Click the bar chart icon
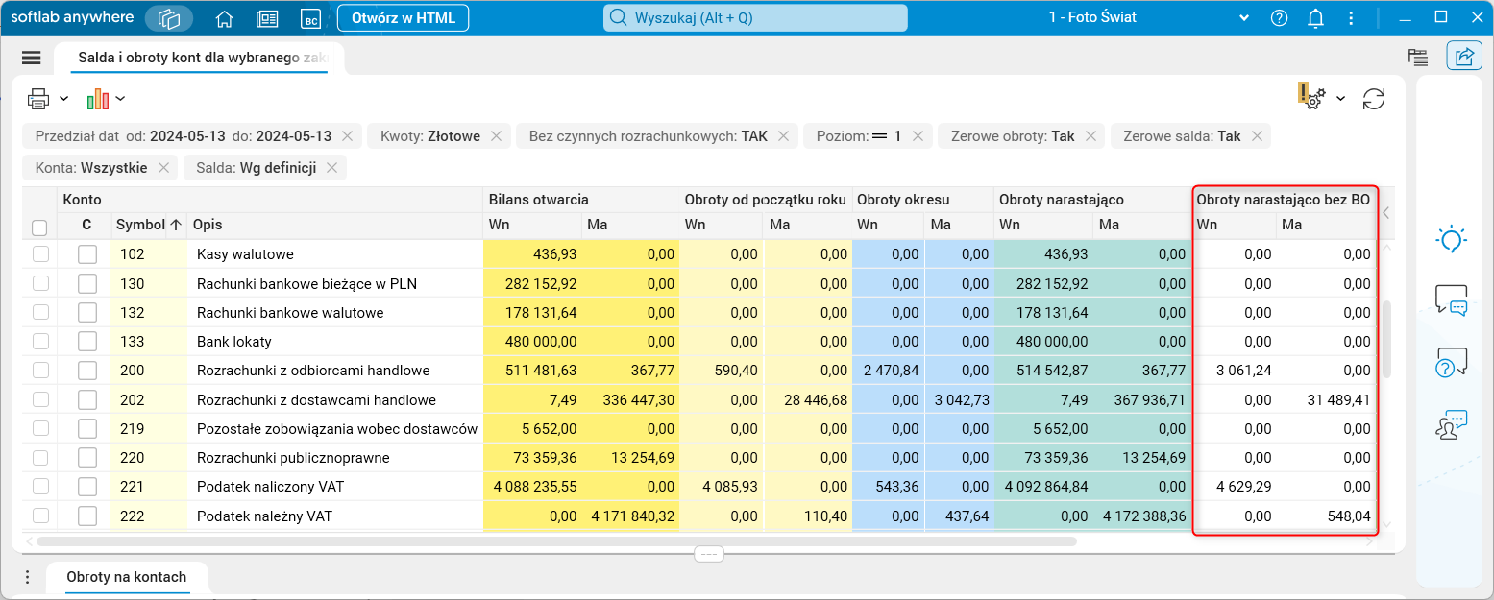1494x600 pixels. coord(98,99)
